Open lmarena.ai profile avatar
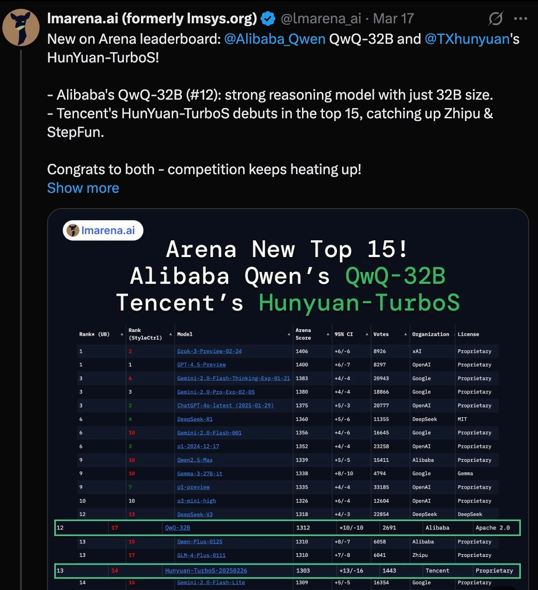538x590 pixels. tap(21, 27)
